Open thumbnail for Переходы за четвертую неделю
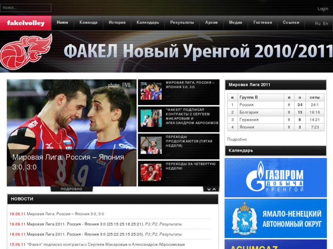The width and height of the screenshot is (333, 249). [x=151, y=173]
